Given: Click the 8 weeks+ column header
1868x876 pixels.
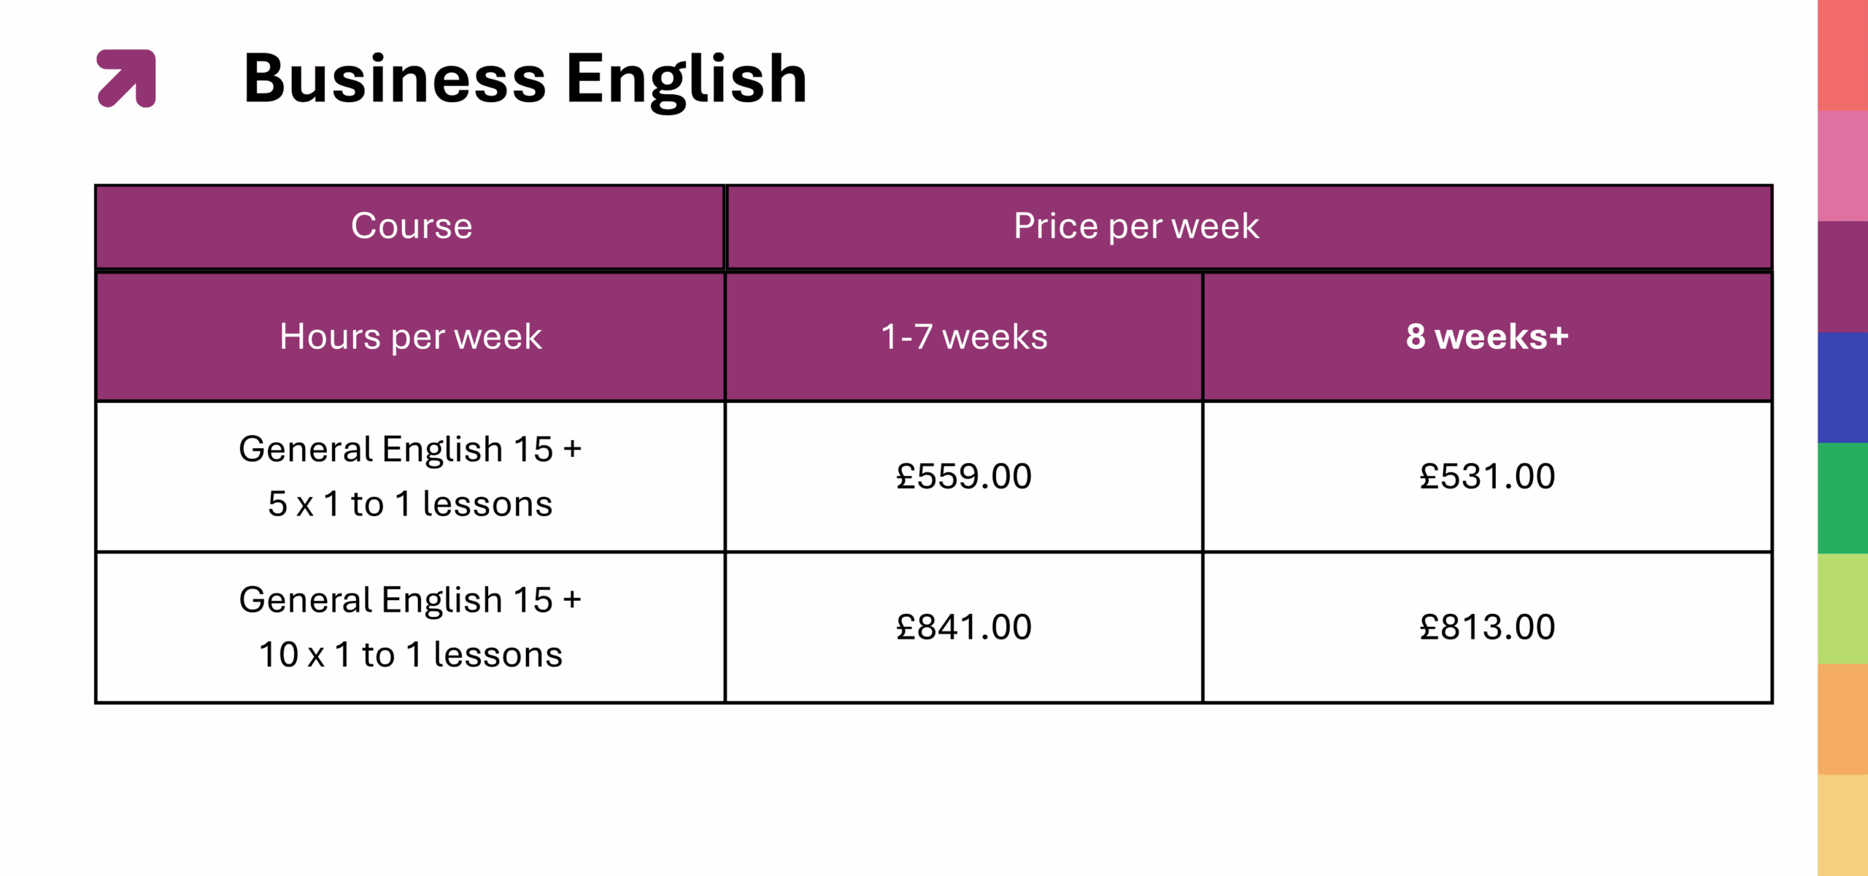Looking at the screenshot, I should pos(1487,337).
